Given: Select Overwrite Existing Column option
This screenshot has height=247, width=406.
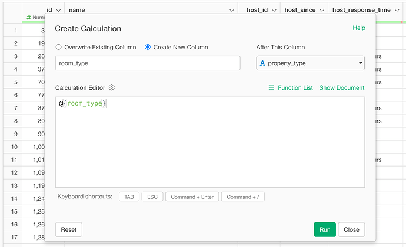Looking at the screenshot, I should [59, 47].
